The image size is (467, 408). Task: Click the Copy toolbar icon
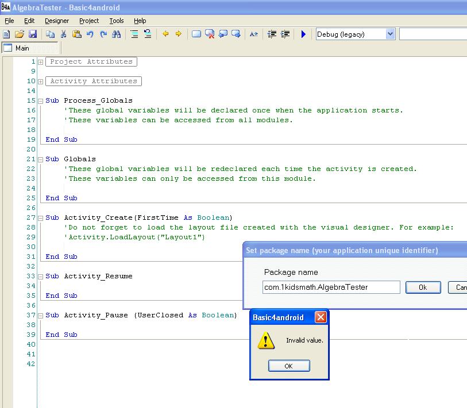click(50, 34)
